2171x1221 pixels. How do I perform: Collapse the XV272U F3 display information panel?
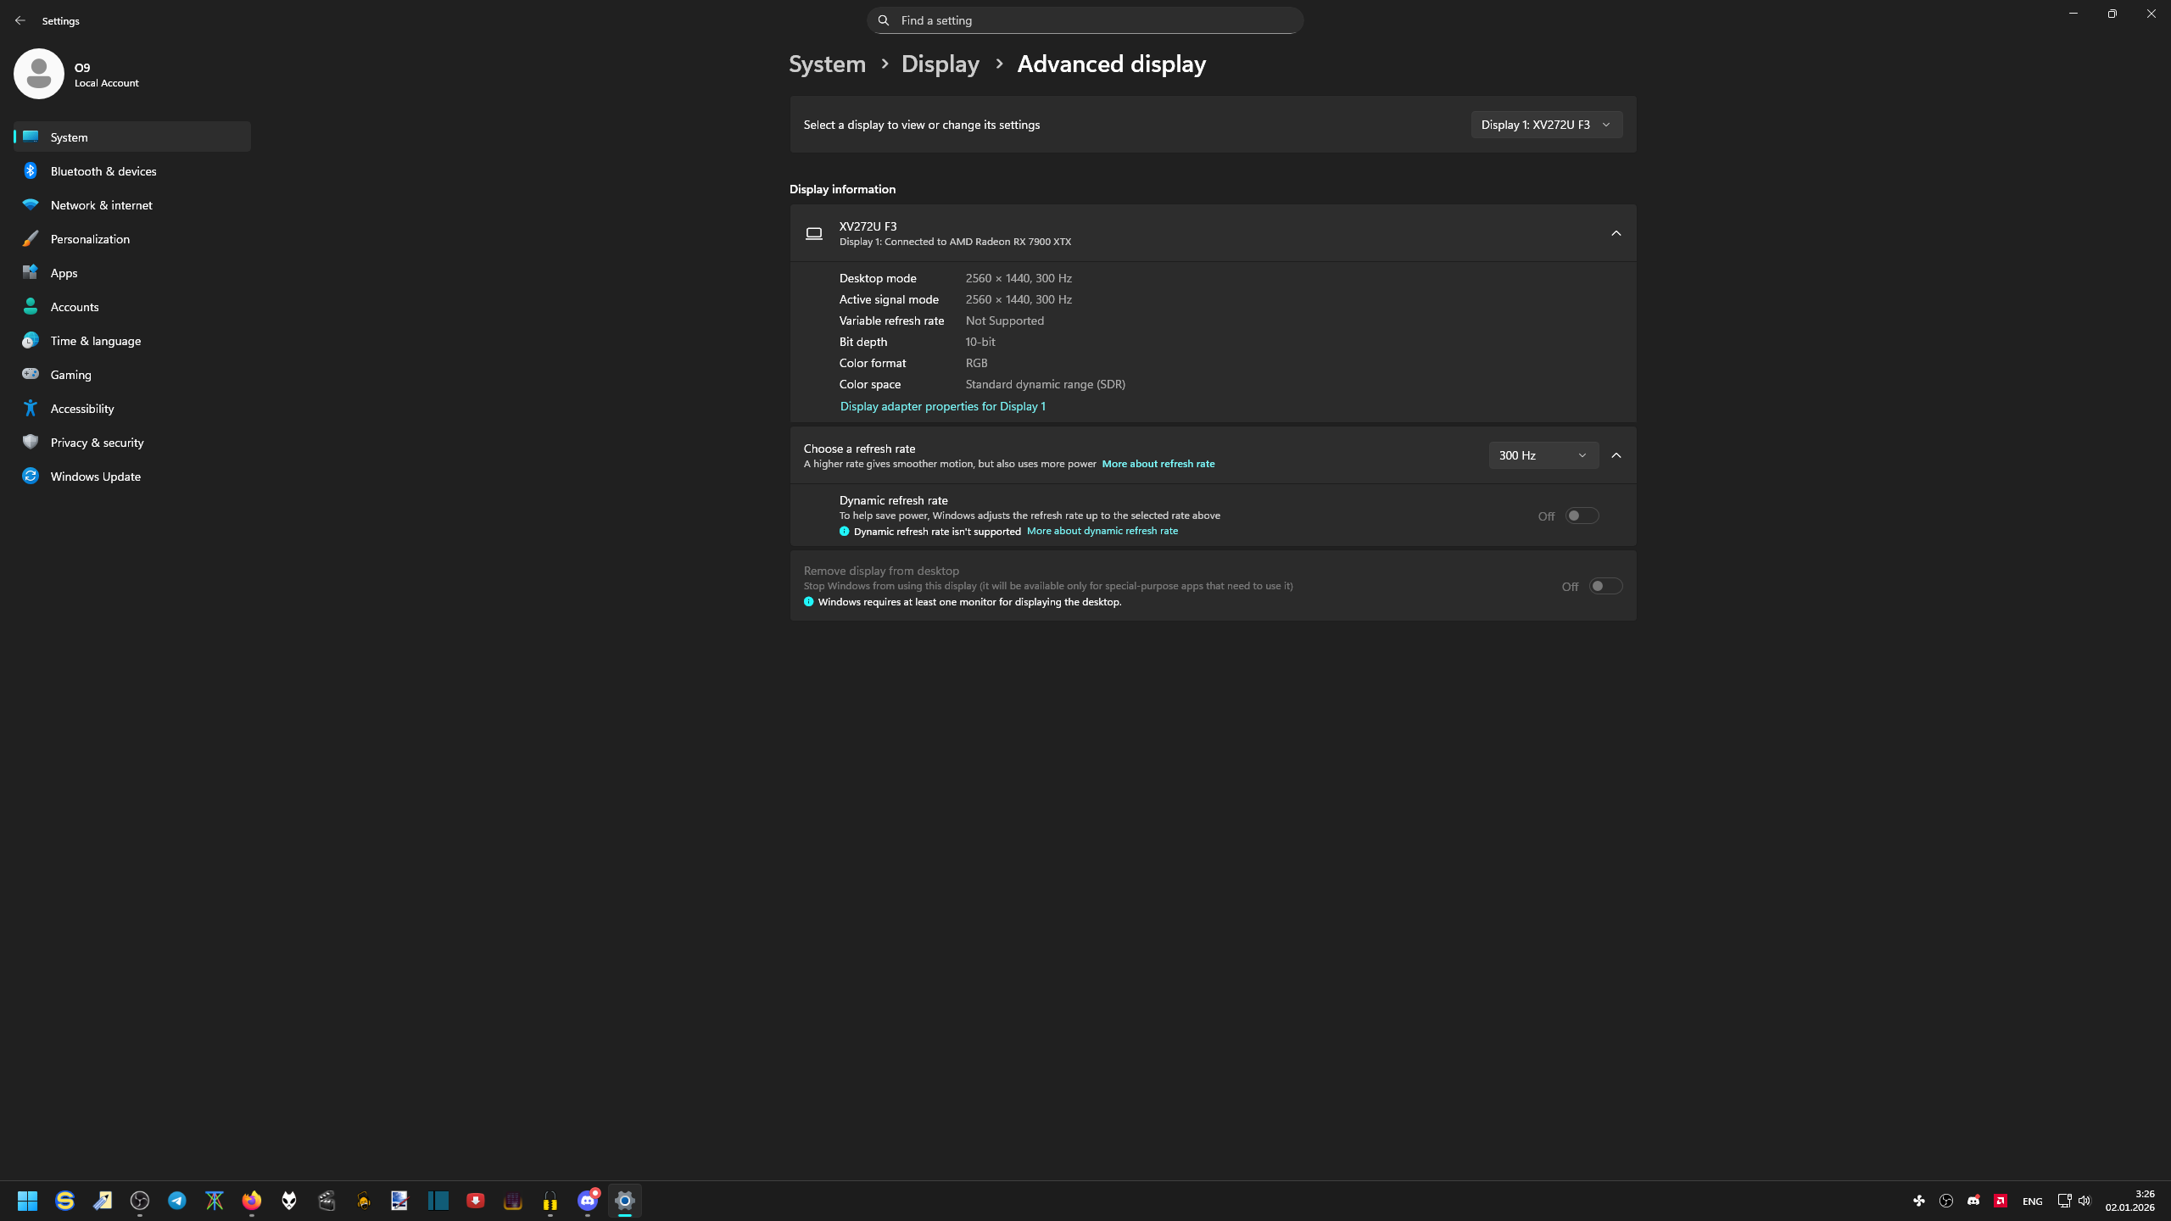pyautogui.click(x=1615, y=232)
